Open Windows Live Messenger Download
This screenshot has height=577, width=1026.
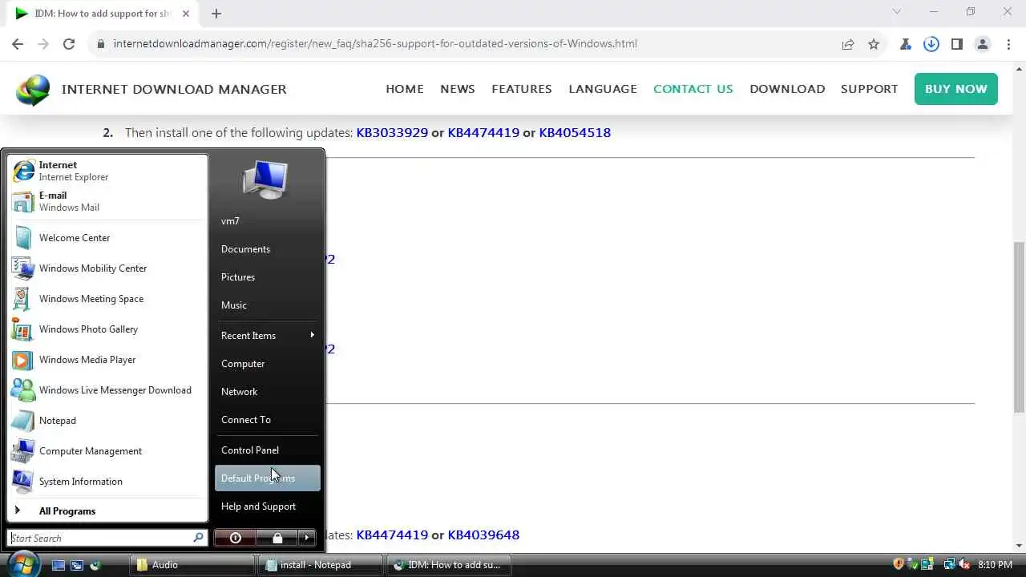107,390
